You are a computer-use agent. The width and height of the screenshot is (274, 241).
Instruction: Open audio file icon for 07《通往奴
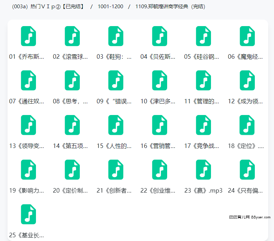[x=28, y=80]
